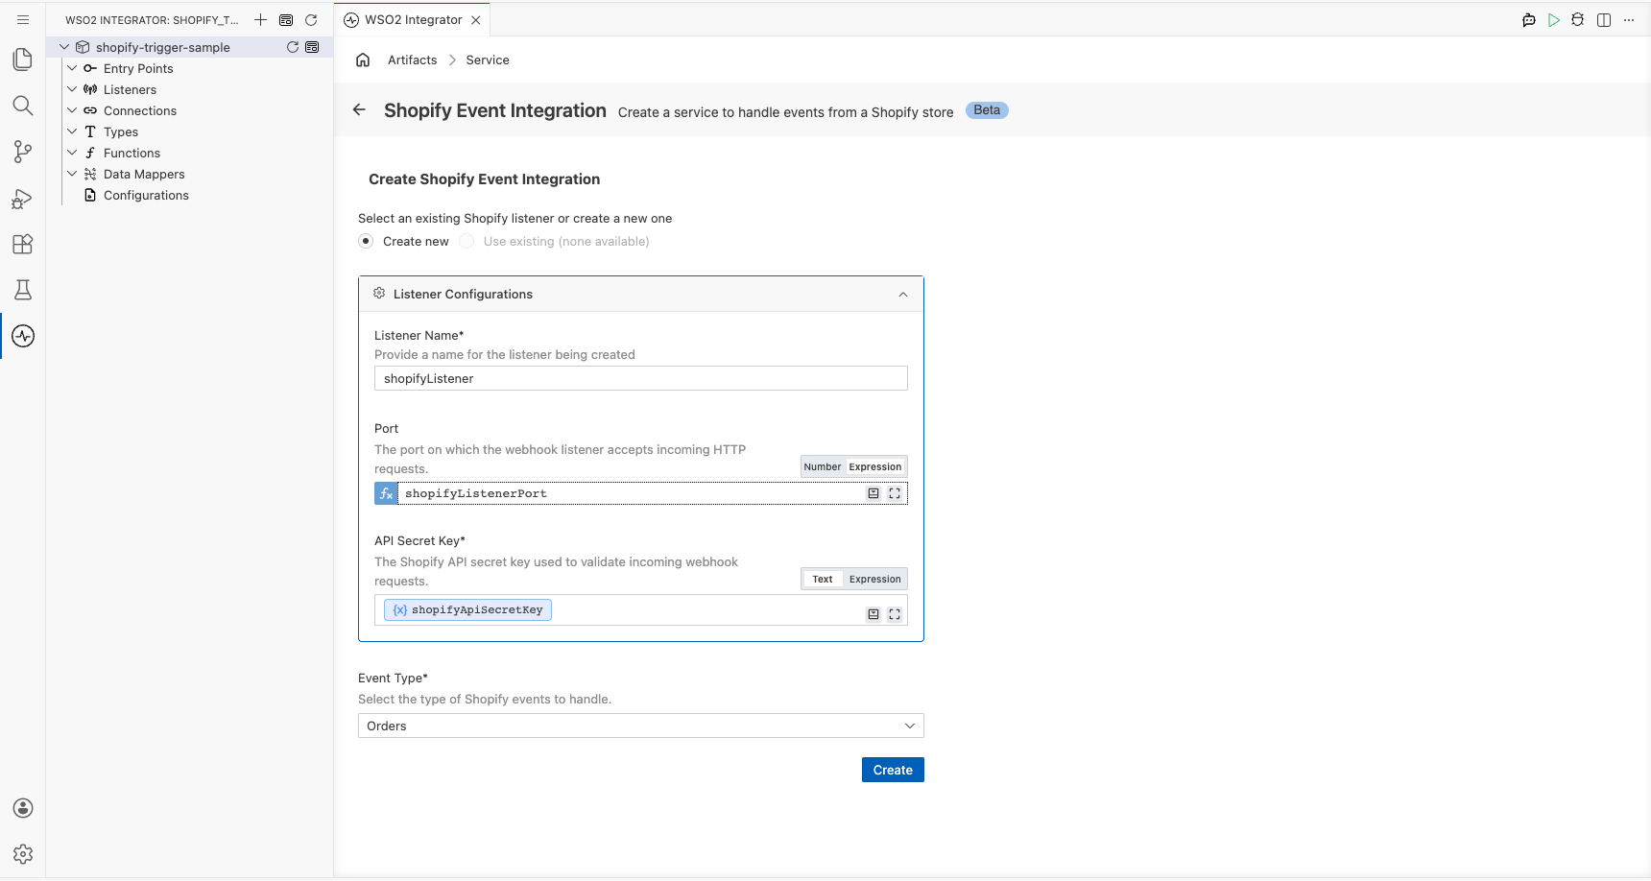Expand the Listeners tree node
This screenshot has height=881, width=1651.
pos(72,89)
